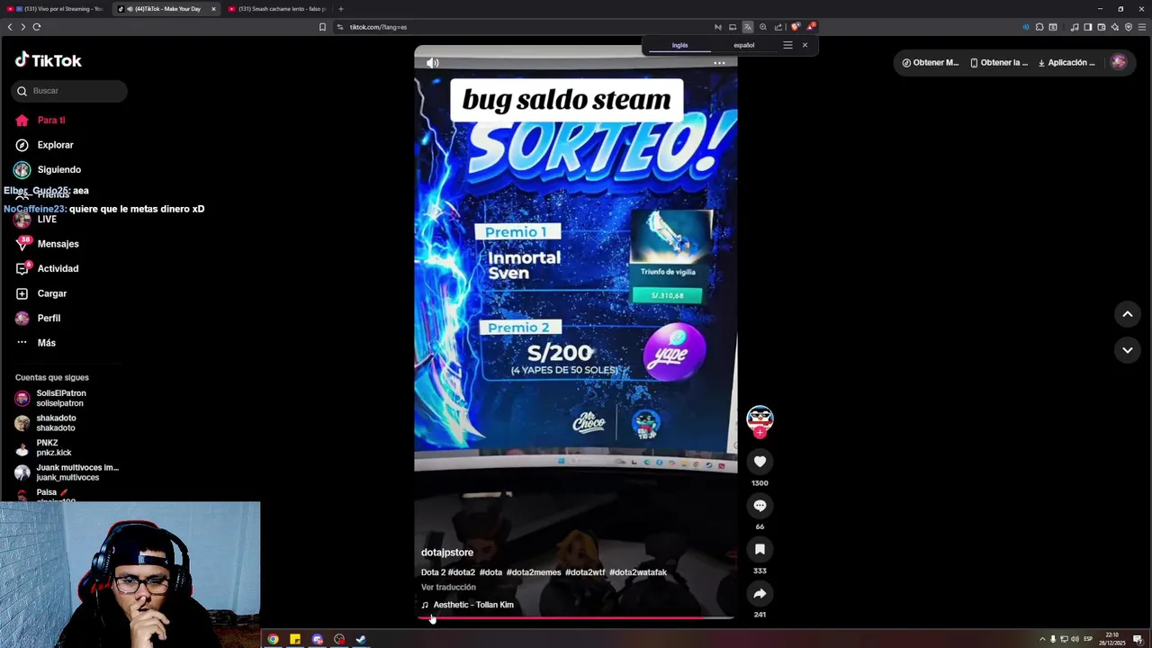Open the Cargar upload page
Viewport: 1152px width, 648px height.
[x=41, y=293]
